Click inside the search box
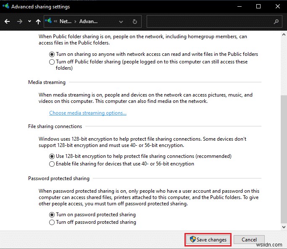This screenshot has width=287, height=249. pyautogui.click(x=214, y=21)
